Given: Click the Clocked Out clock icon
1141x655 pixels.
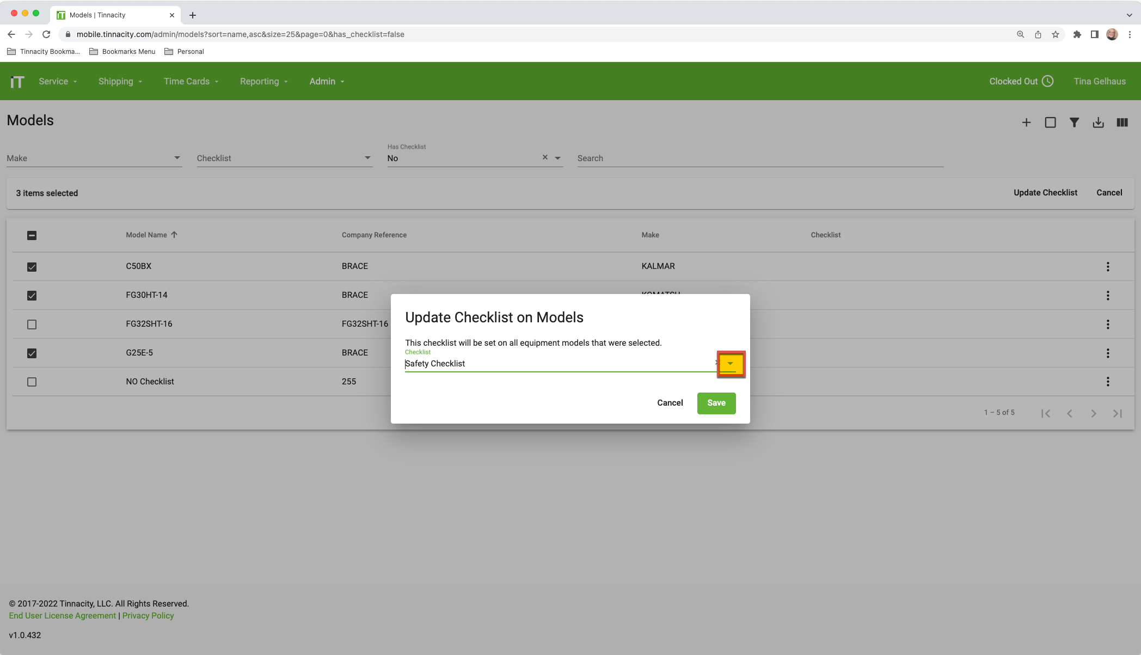Looking at the screenshot, I should pos(1047,81).
